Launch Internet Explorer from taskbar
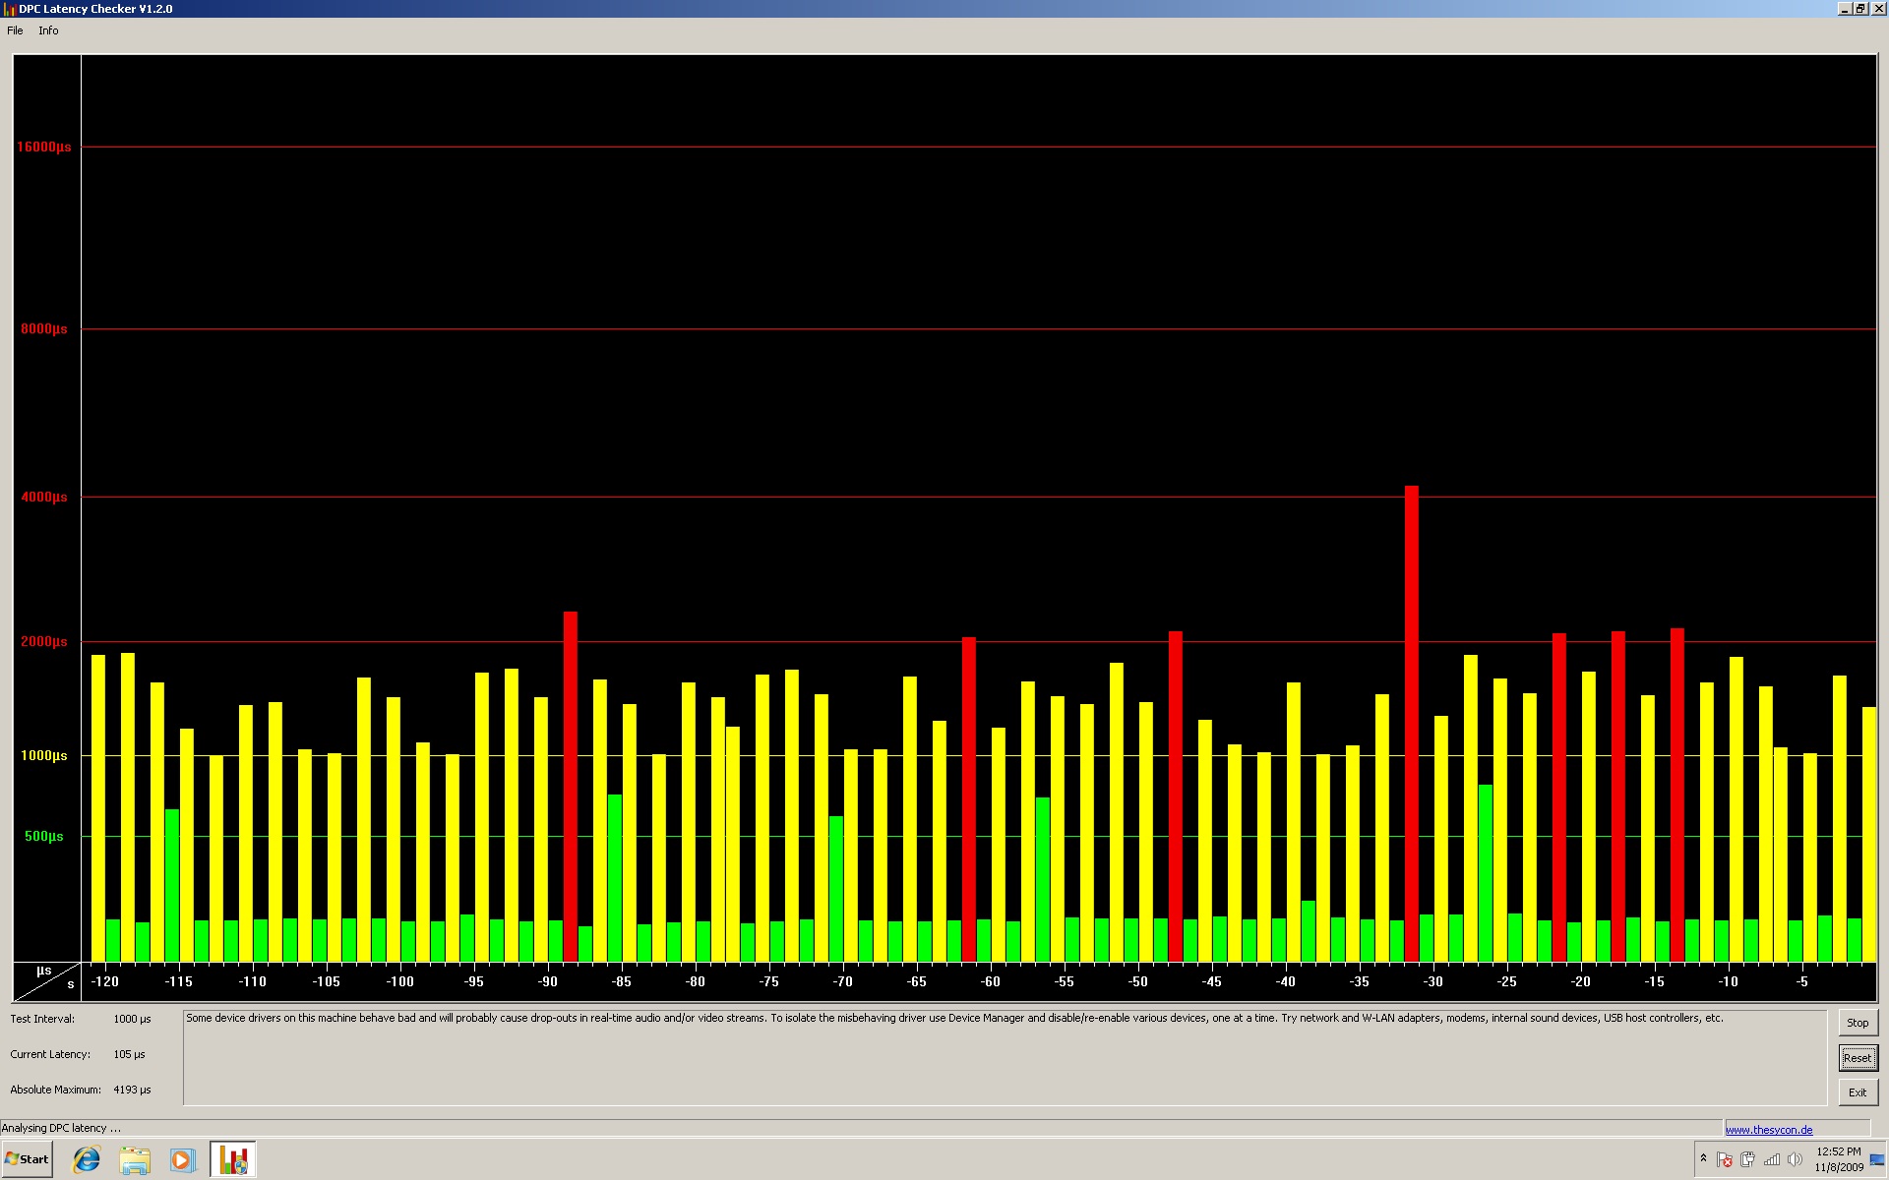1889x1180 pixels. pos(87,1159)
